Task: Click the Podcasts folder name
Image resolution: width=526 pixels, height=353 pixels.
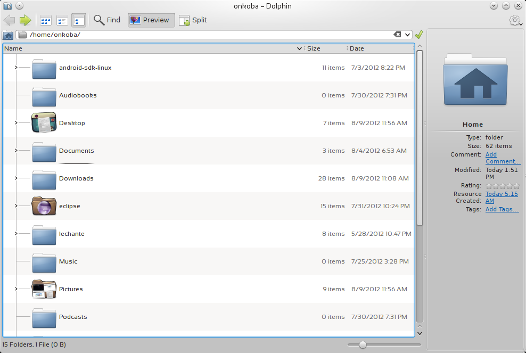Action: (x=73, y=317)
